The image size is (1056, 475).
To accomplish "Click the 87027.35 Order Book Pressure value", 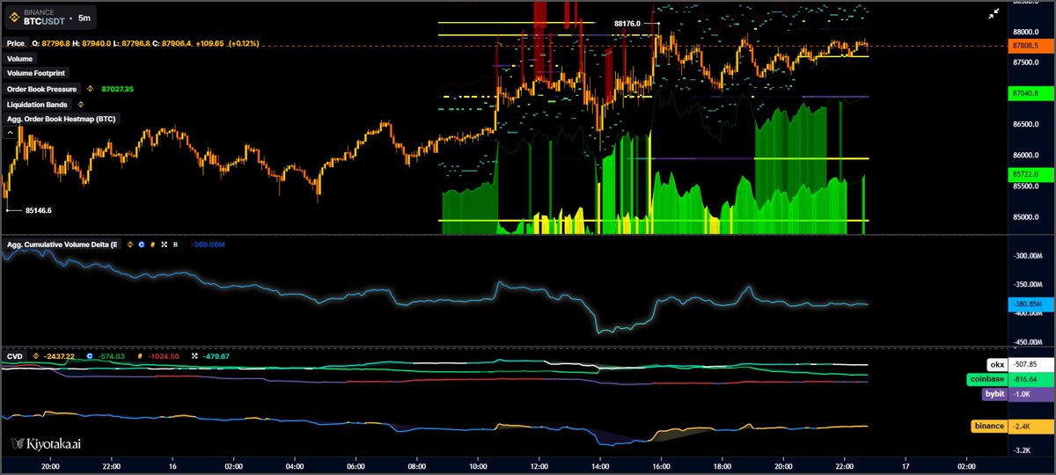I will (117, 89).
